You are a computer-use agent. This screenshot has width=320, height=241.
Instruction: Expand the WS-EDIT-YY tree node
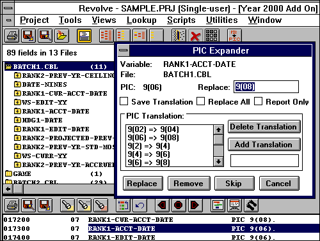tap(17, 102)
